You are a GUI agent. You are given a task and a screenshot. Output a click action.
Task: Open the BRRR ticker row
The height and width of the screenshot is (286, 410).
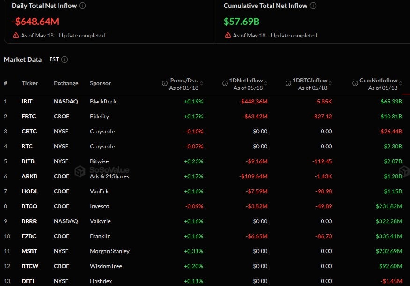(x=29, y=221)
